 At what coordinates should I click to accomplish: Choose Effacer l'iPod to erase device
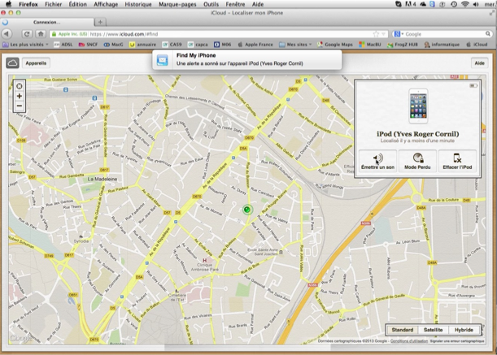[x=457, y=161]
